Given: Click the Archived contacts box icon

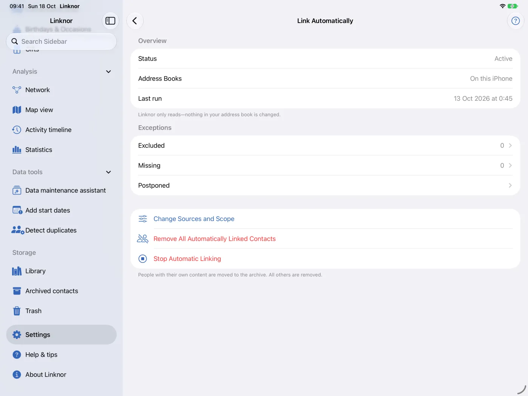Looking at the screenshot, I should click(17, 291).
